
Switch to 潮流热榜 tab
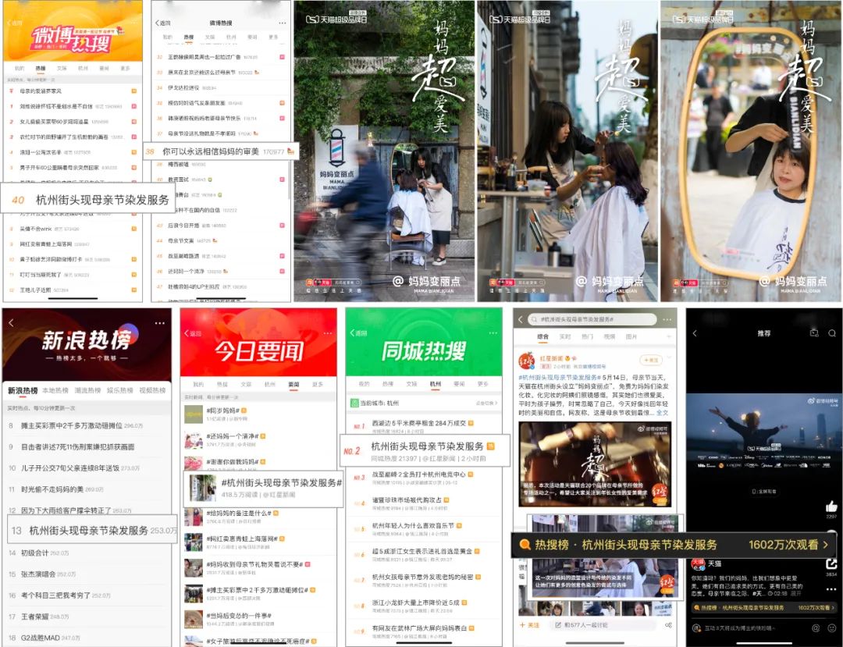point(87,390)
